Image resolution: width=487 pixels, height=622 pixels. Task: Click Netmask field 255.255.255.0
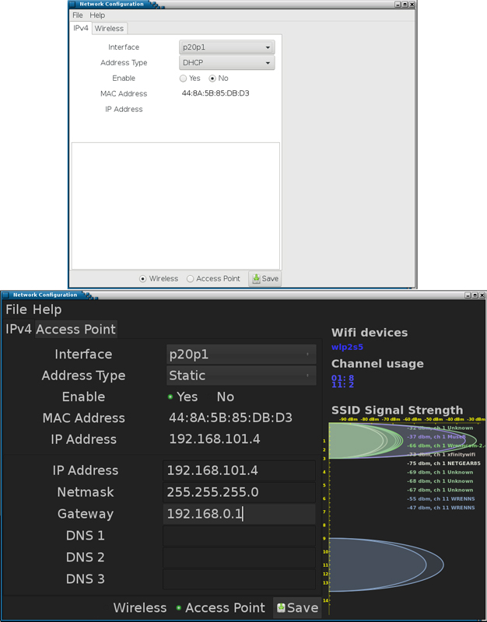click(239, 492)
